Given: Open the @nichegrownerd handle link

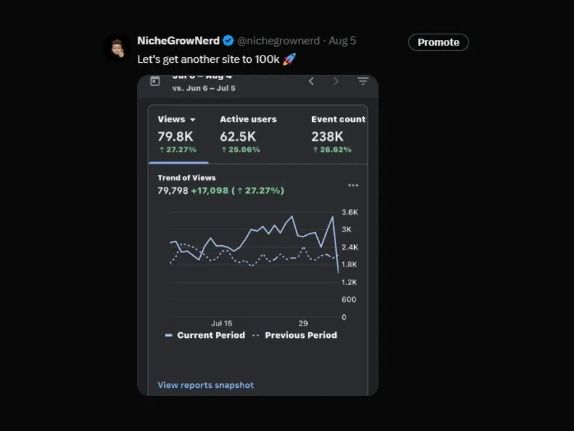Looking at the screenshot, I should pos(279,41).
